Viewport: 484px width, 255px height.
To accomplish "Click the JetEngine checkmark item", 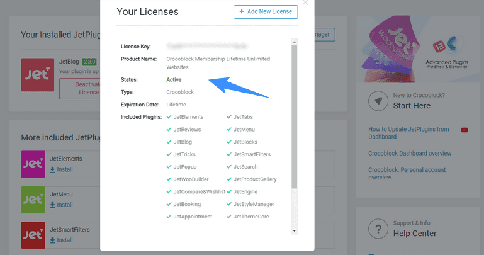I will 229,191.
